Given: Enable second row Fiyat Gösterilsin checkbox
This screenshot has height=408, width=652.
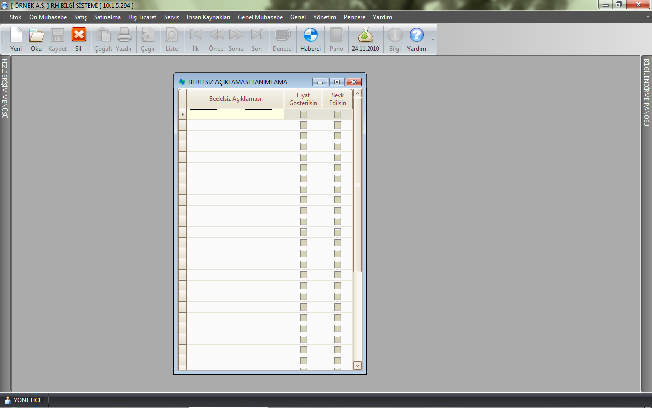Looking at the screenshot, I should coord(303,125).
